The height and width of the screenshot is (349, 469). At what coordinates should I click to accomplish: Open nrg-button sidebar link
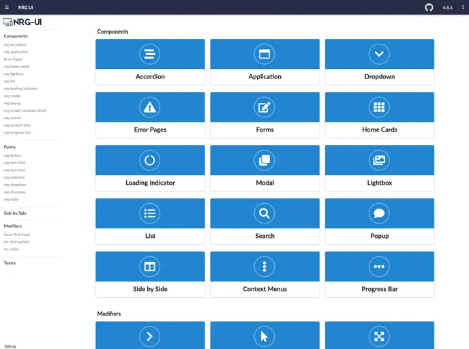(x=12, y=155)
